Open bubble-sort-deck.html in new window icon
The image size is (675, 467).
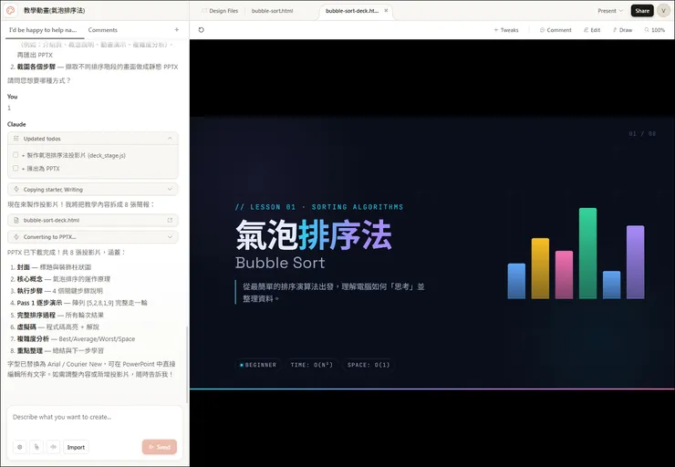pyautogui.click(x=170, y=220)
